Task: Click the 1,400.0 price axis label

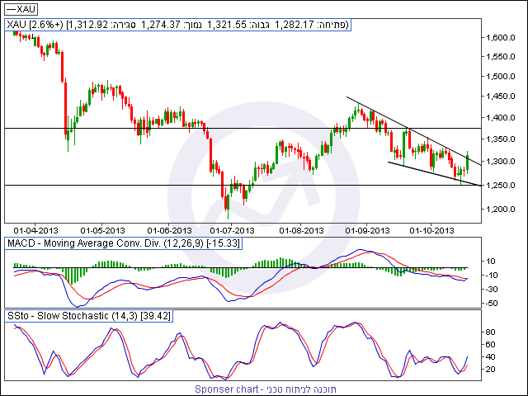Action: pos(501,118)
